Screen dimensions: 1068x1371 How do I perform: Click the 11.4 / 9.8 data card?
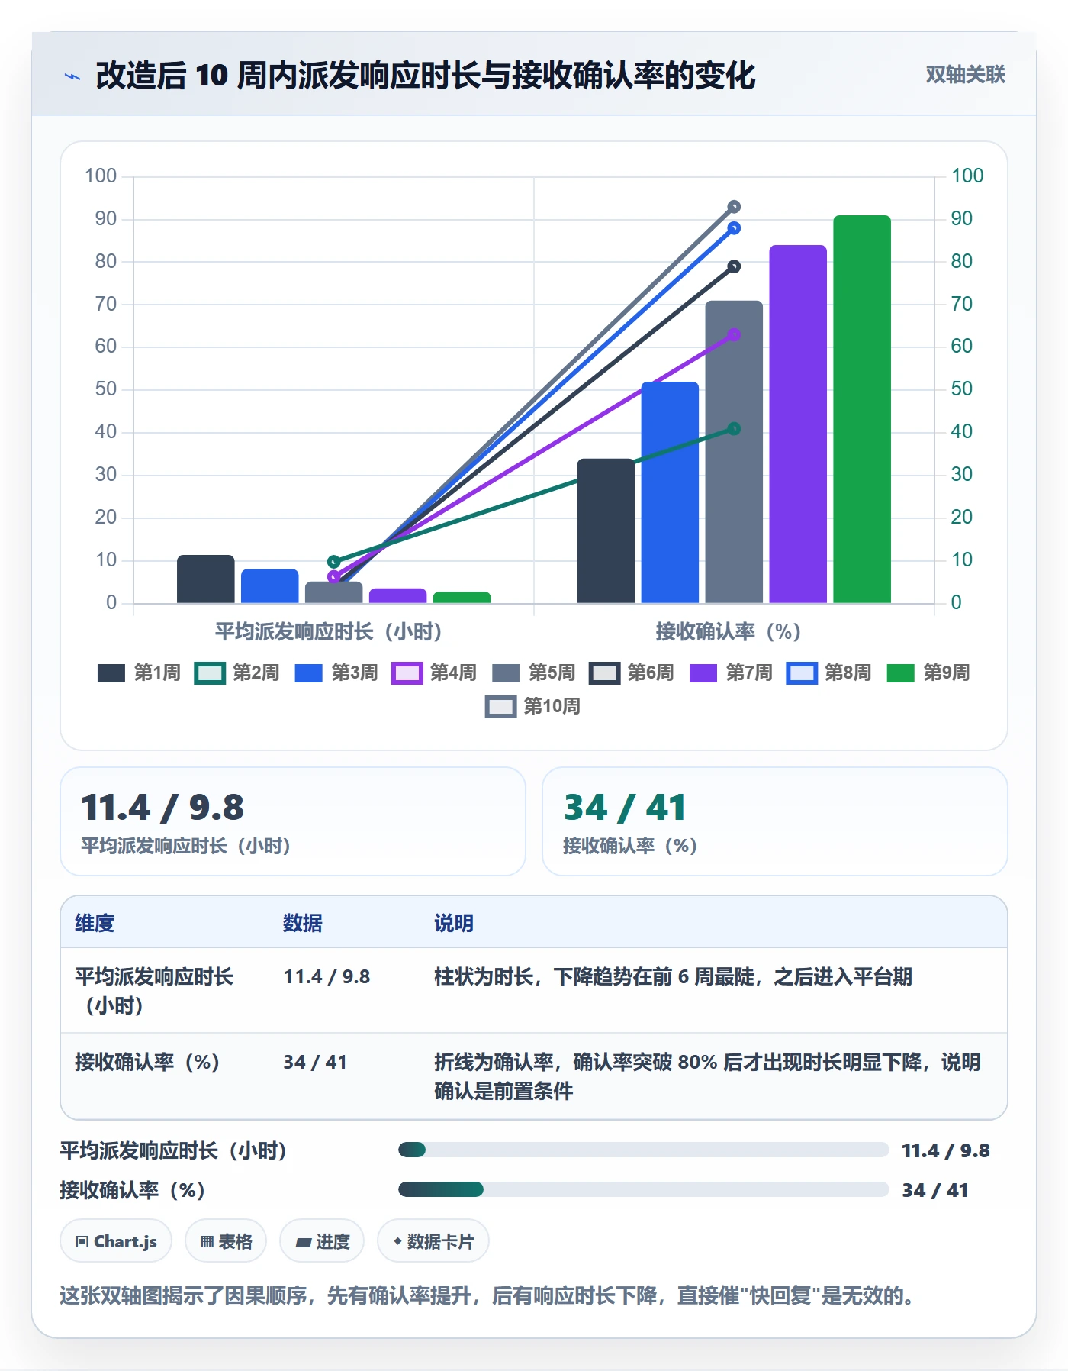tap(293, 821)
